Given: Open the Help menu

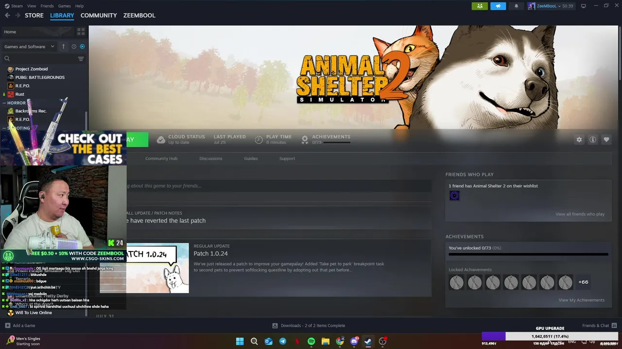Looking at the screenshot, I should pyautogui.click(x=79, y=6).
